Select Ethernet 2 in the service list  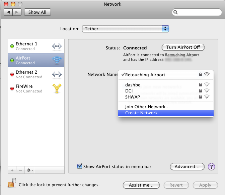pos(36,74)
